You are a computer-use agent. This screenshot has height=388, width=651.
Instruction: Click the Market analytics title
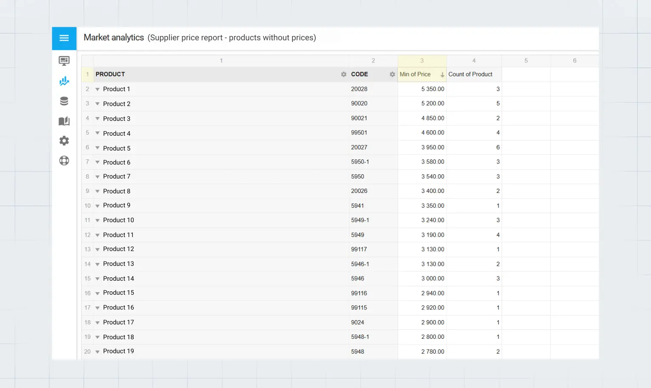[114, 37]
